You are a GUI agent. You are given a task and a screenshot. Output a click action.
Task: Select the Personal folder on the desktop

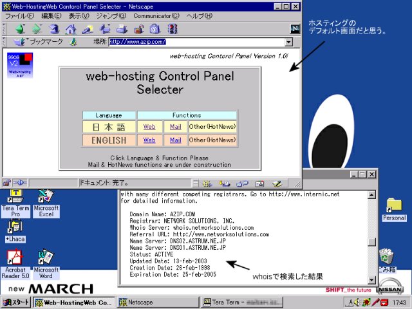tap(394, 210)
